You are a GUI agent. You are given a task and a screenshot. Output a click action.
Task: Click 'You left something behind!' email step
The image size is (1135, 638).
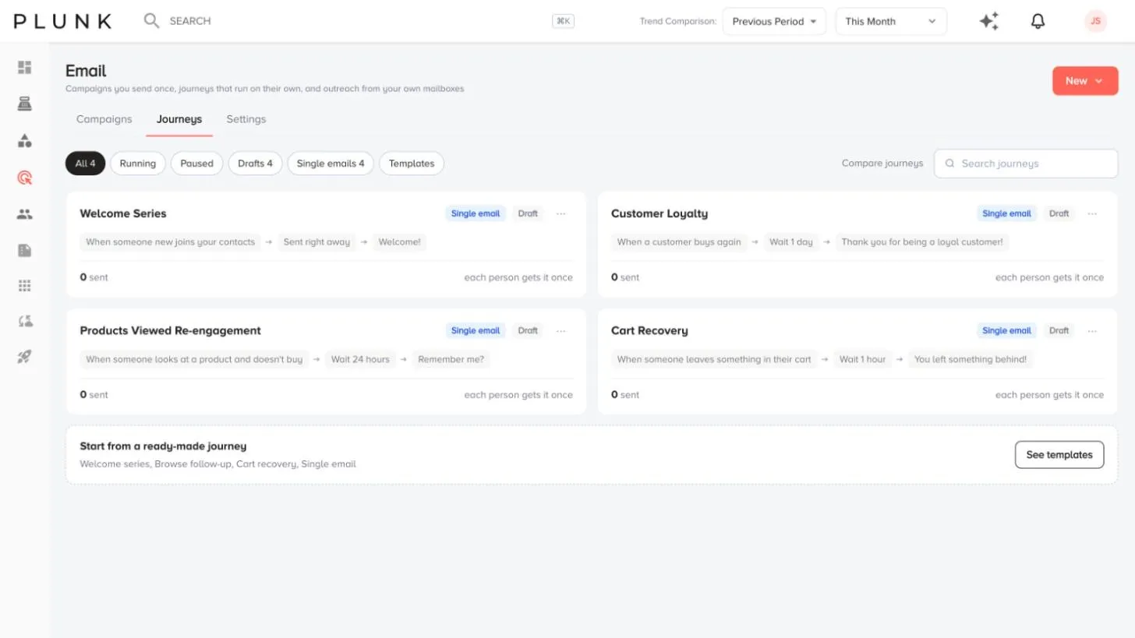point(971,359)
